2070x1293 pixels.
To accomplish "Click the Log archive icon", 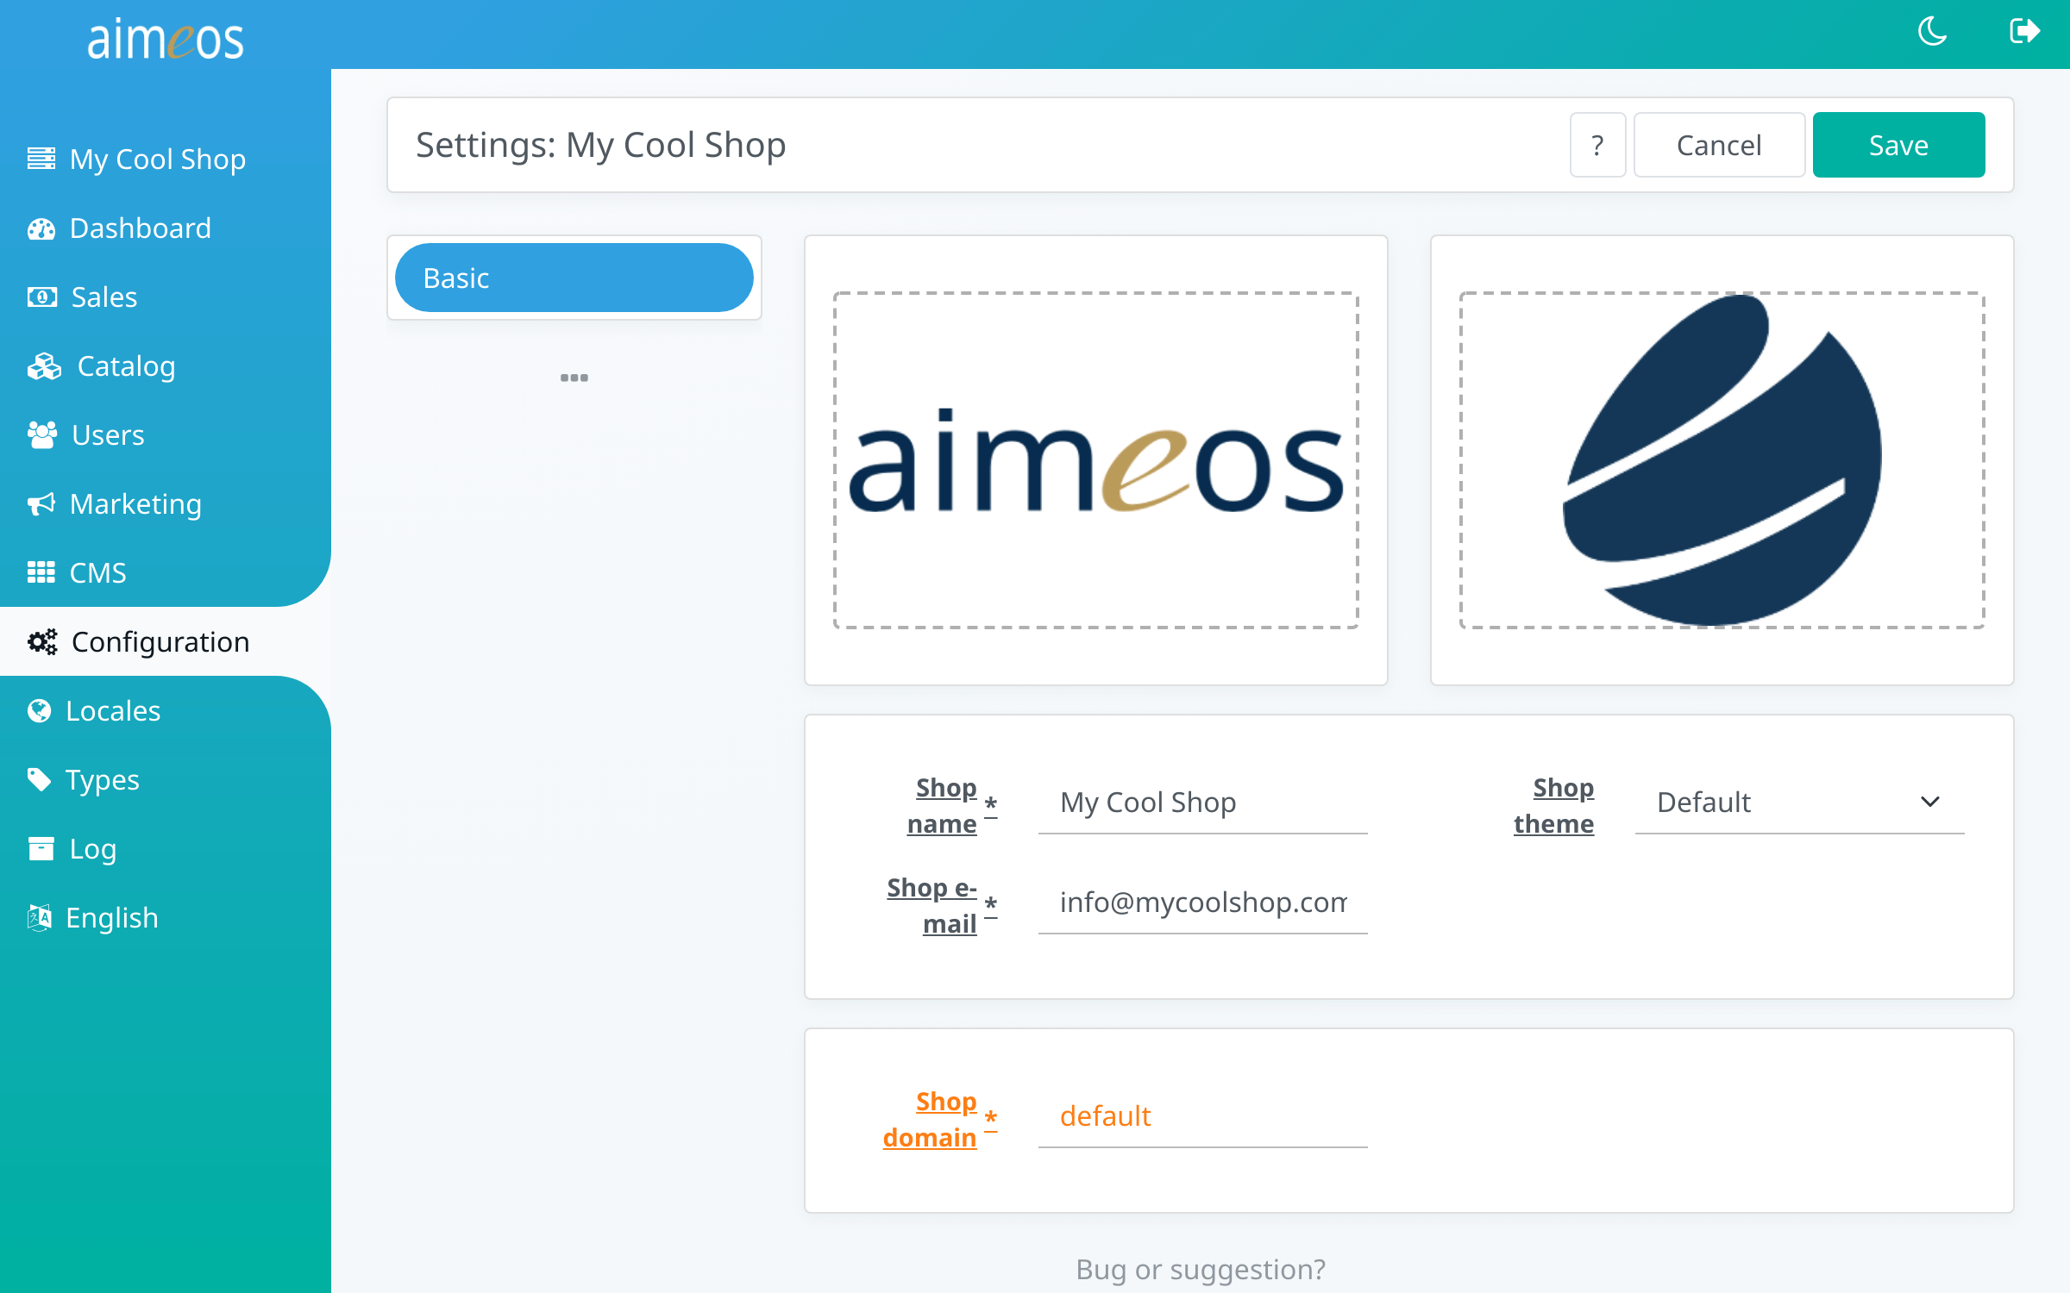I will (x=41, y=848).
